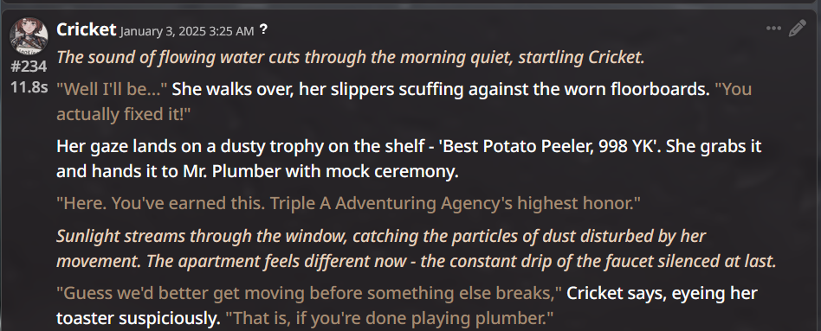Click the line handing trophy to Mr. Plumber
Screen dimensions: 821x331
[x=257, y=171]
